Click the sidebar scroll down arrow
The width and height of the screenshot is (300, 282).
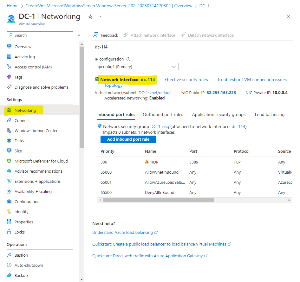82,279
